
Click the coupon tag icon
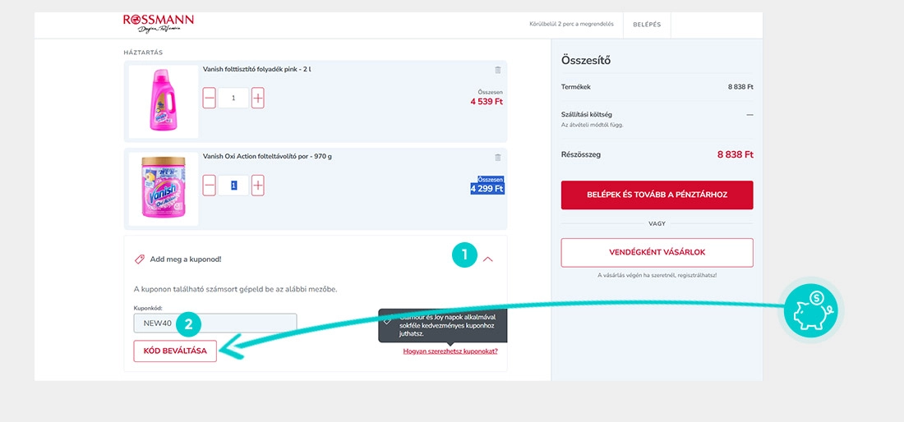(139, 259)
